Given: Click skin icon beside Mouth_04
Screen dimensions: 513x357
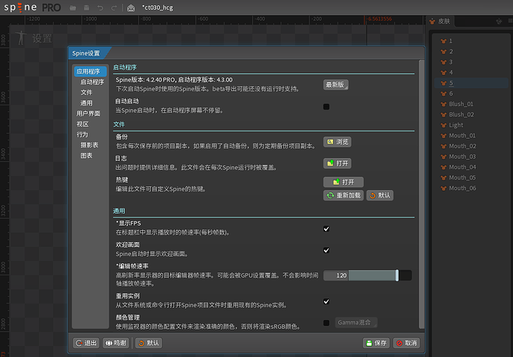Looking at the screenshot, I should click(444, 167).
